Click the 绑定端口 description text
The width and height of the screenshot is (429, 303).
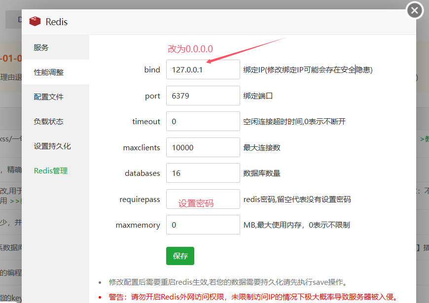pos(258,96)
